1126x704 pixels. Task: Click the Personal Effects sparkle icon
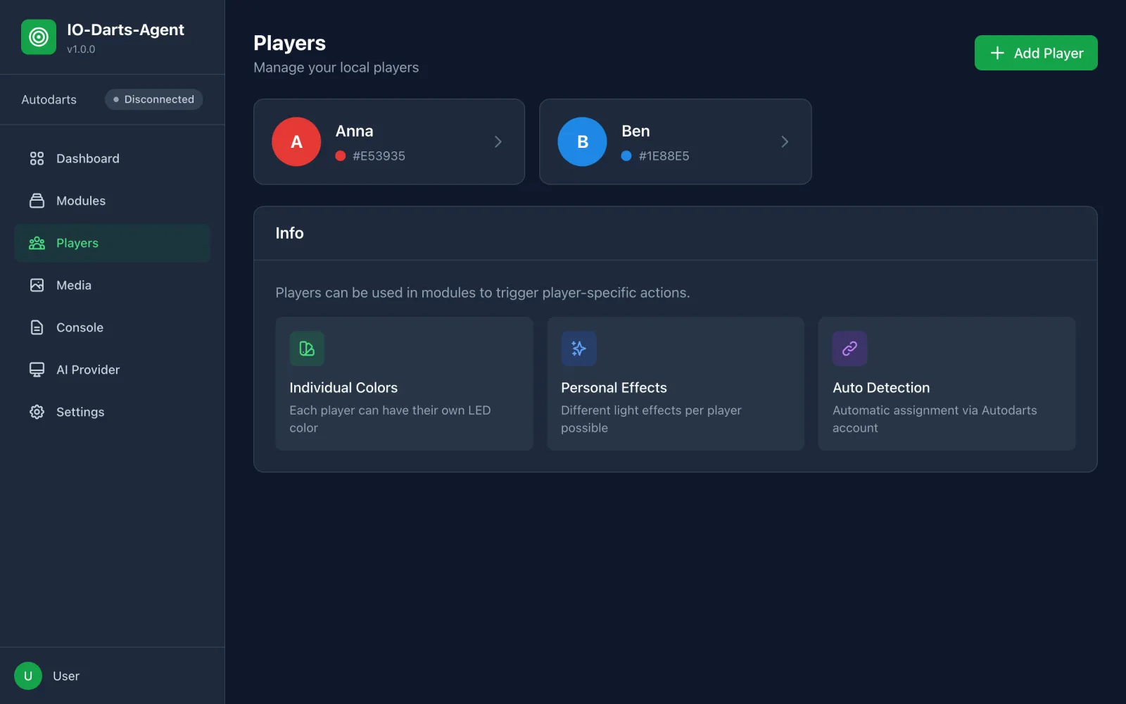tap(578, 348)
